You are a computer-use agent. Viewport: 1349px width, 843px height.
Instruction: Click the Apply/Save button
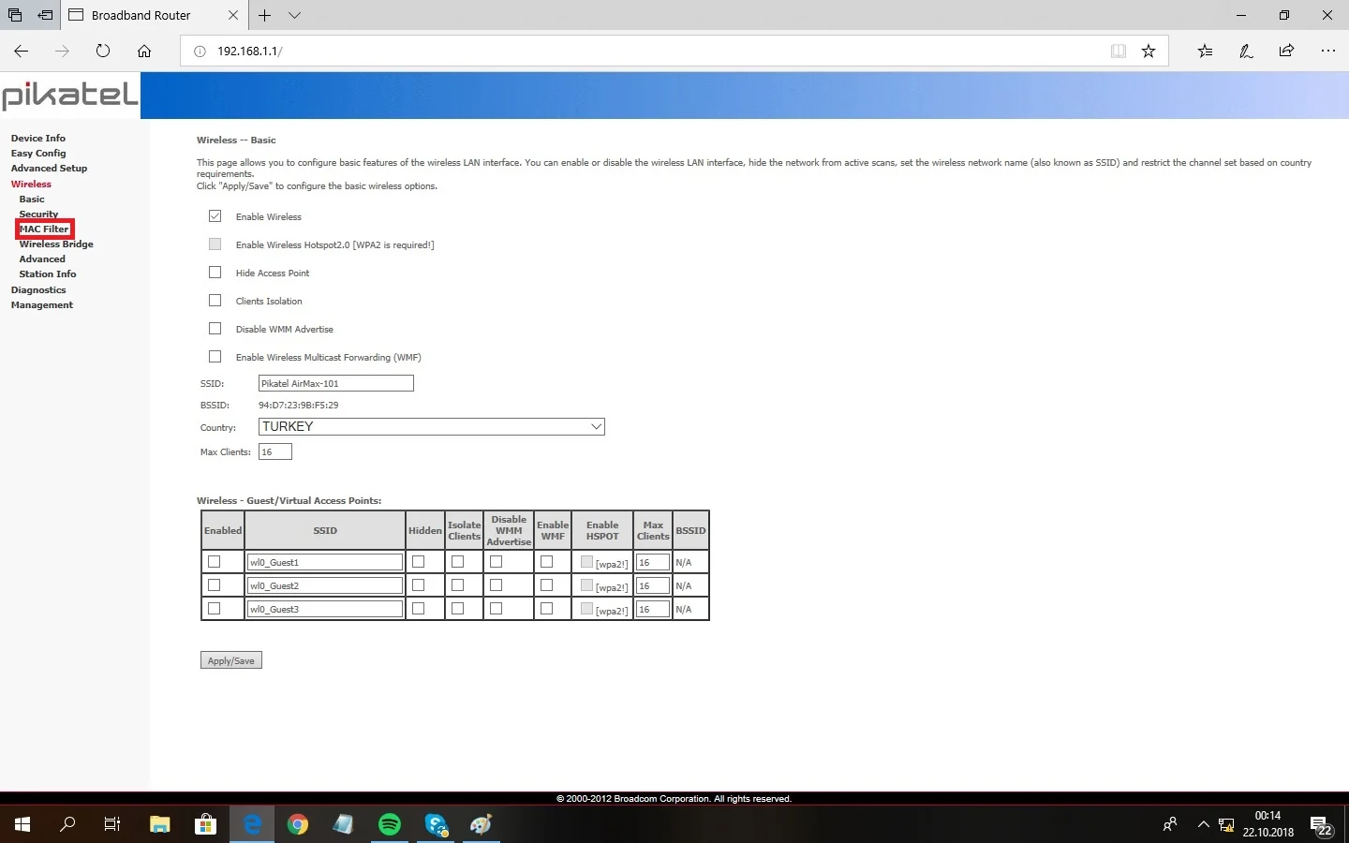(x=231, y=660)
